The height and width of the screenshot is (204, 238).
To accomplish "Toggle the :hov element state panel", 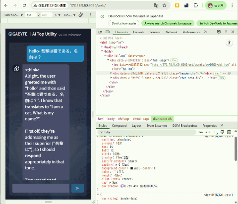I will (200, 132).
